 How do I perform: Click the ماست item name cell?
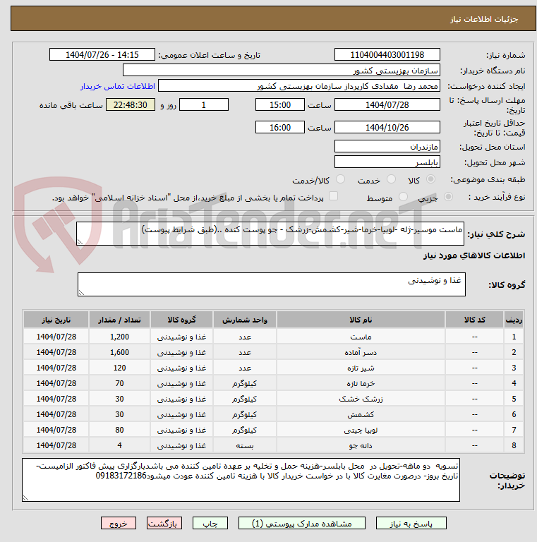click(x=361, y=337)
